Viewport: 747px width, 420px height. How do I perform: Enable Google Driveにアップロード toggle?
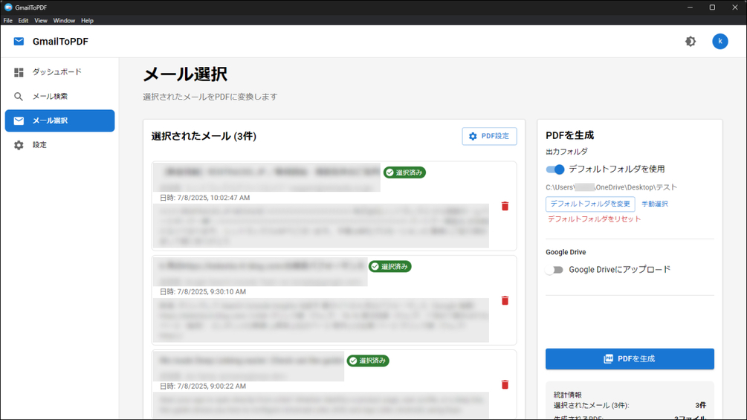tap(555, 270)
